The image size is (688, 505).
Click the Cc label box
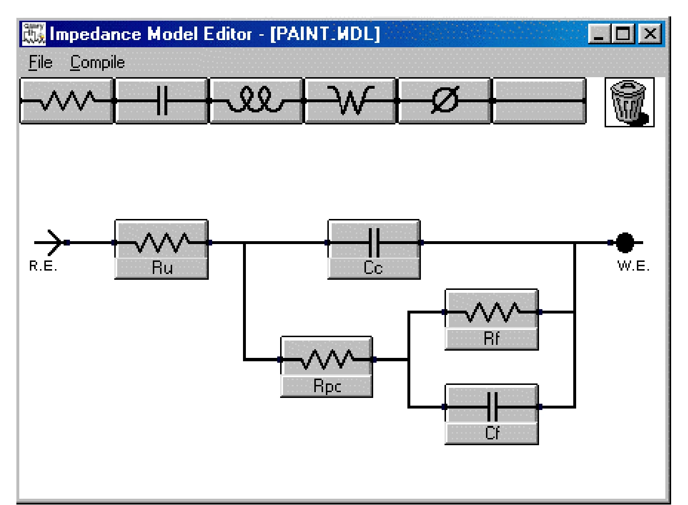(x=374, y=268)
